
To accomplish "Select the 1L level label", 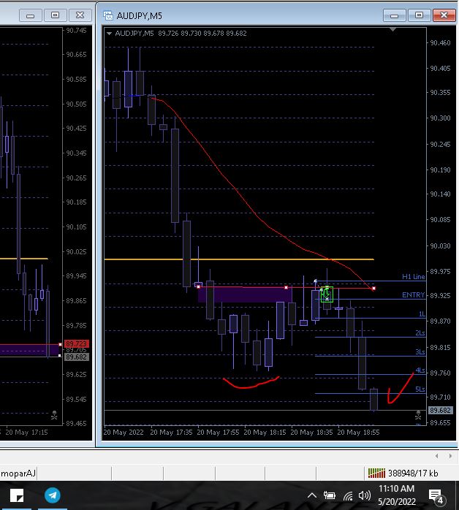I will [x=422, y=314].
